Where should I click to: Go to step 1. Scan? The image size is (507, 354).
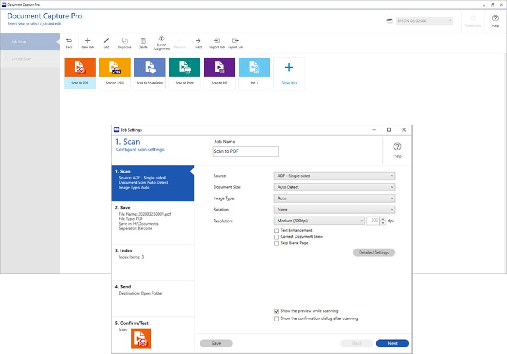[152, 183]
